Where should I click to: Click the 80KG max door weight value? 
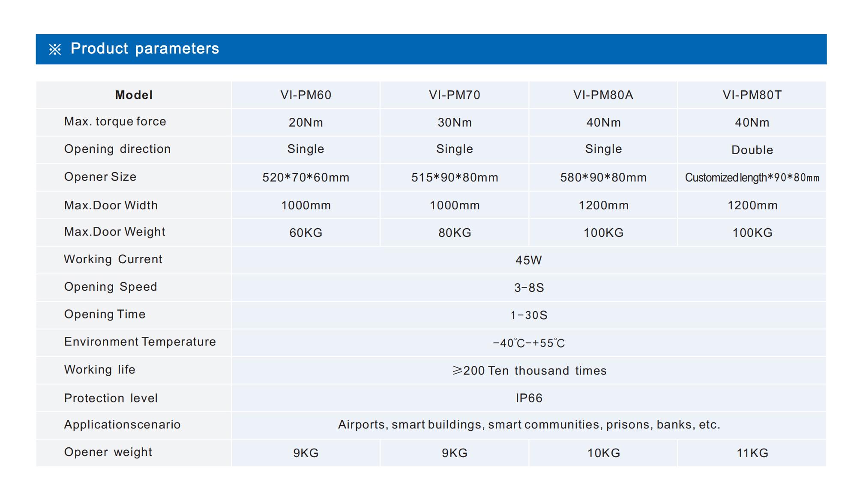click(x=454, y=233)
